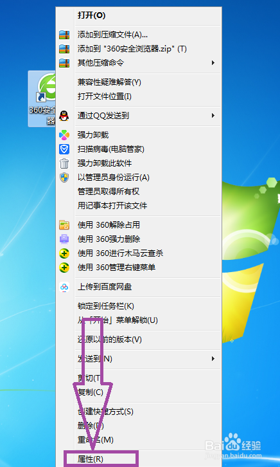The height and width of the screenshot is (467, 280).
Task: Click the trash bin icon beside 强力卸载此软件
Action: click(x=64, y=163)
